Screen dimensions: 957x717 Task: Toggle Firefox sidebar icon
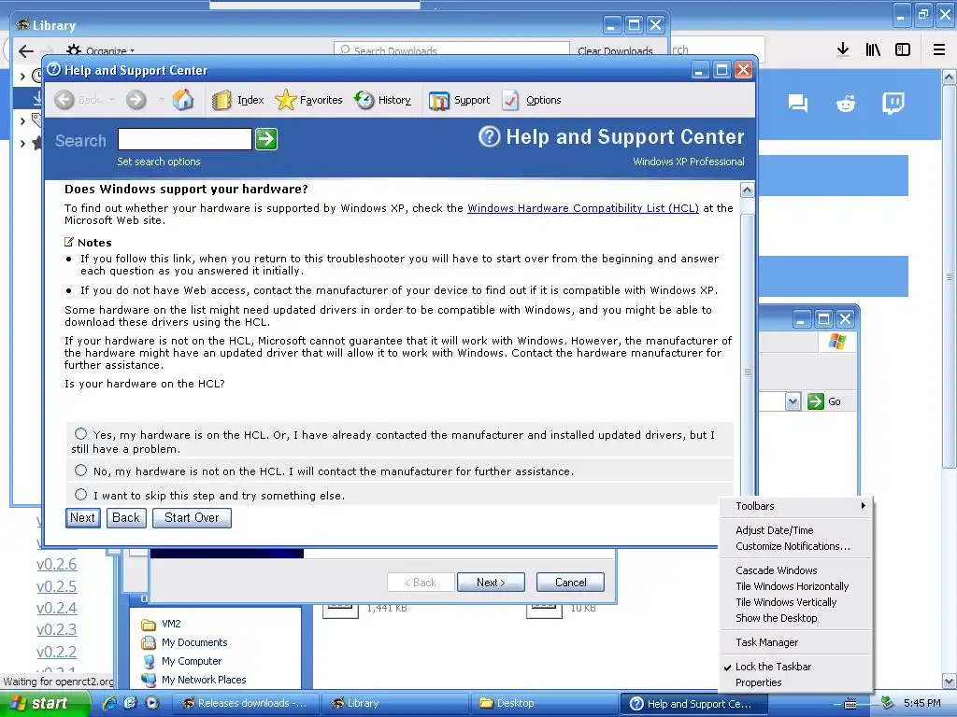pyautogui.click(x=903, y=49)
